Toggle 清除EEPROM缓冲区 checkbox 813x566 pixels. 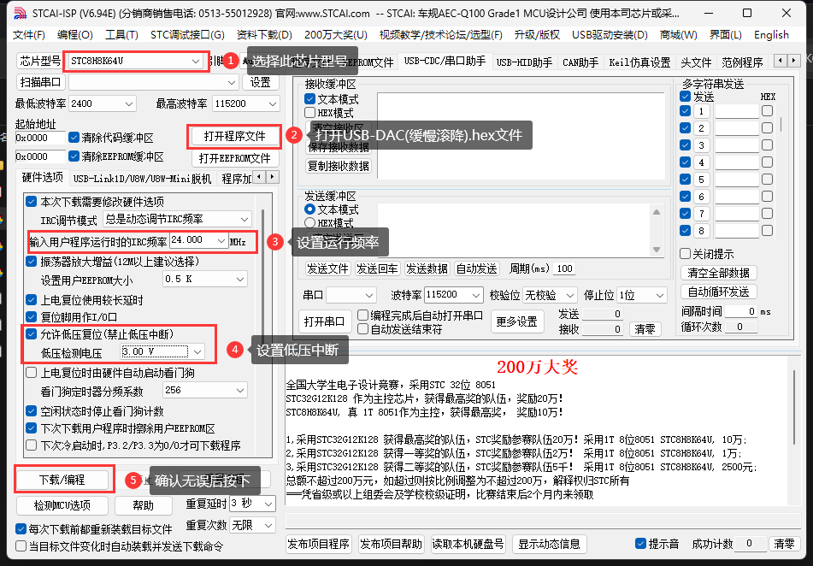pyautogui.click(x=74, y=156)
